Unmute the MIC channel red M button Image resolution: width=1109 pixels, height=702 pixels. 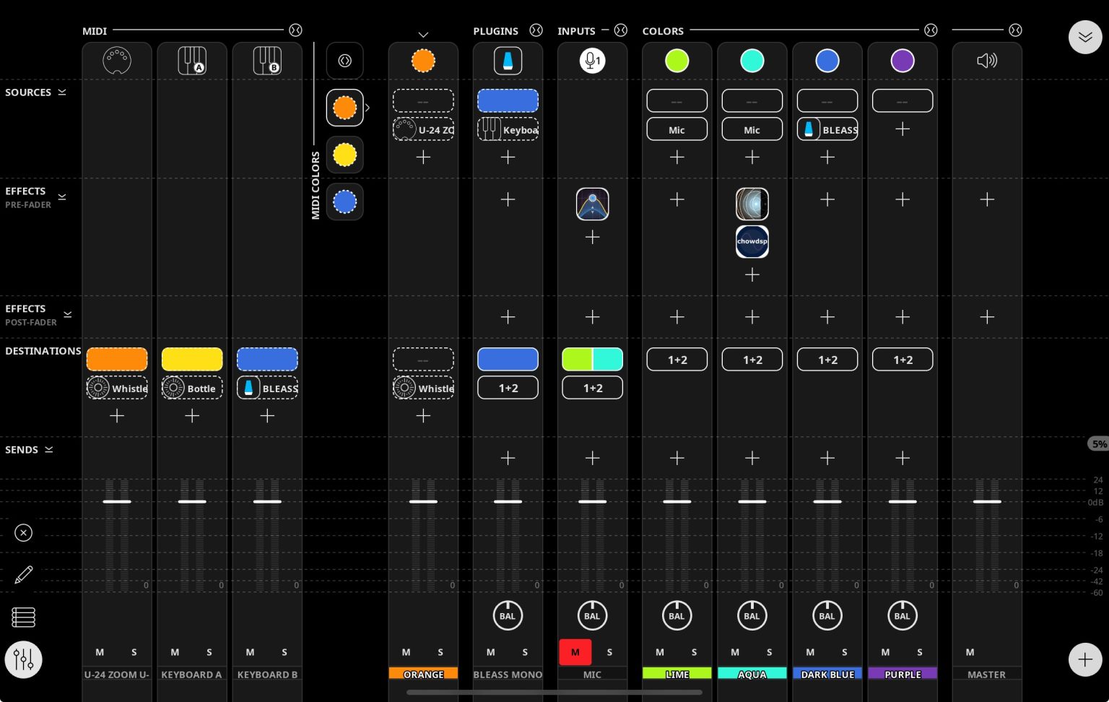(575, 651)
